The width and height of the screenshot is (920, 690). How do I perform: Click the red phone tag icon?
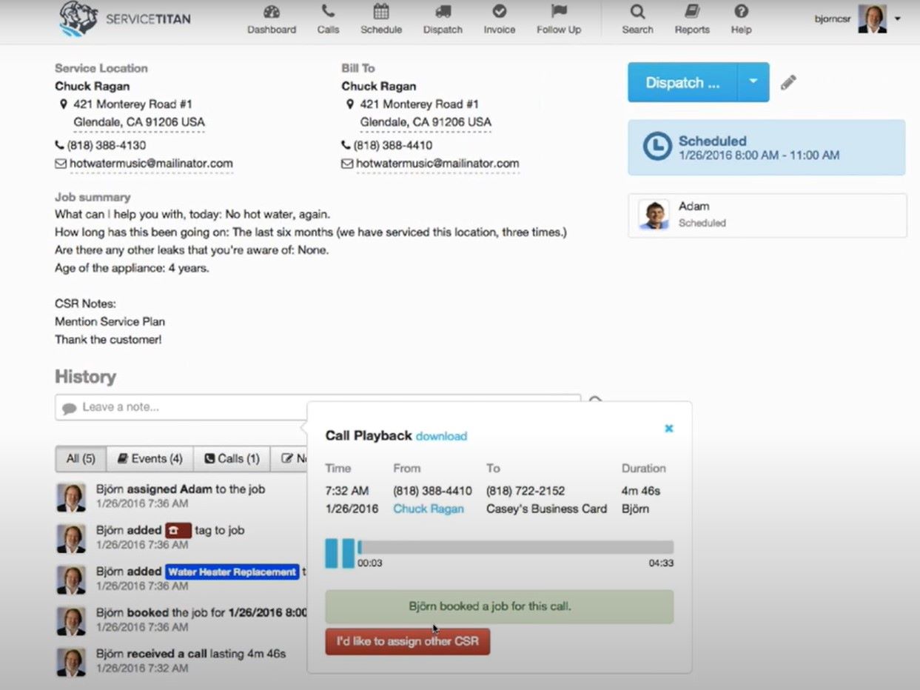tap(178, 530)
